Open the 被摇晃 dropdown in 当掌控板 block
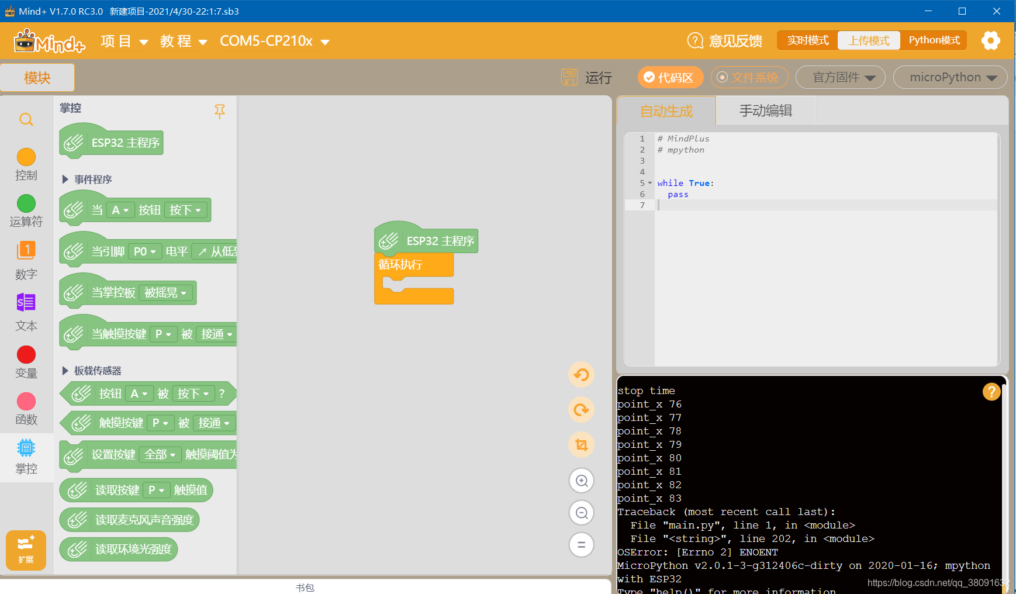The width and height of the screenshot is (1016, 594). coord(165,292)
